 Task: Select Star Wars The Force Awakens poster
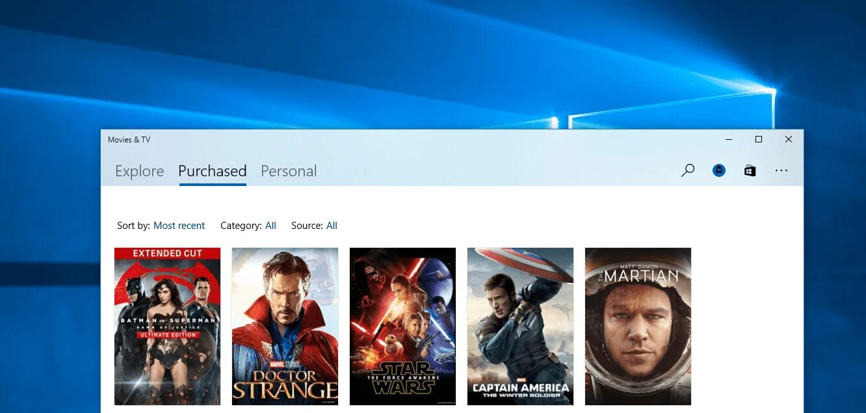[x=402, y=326]
